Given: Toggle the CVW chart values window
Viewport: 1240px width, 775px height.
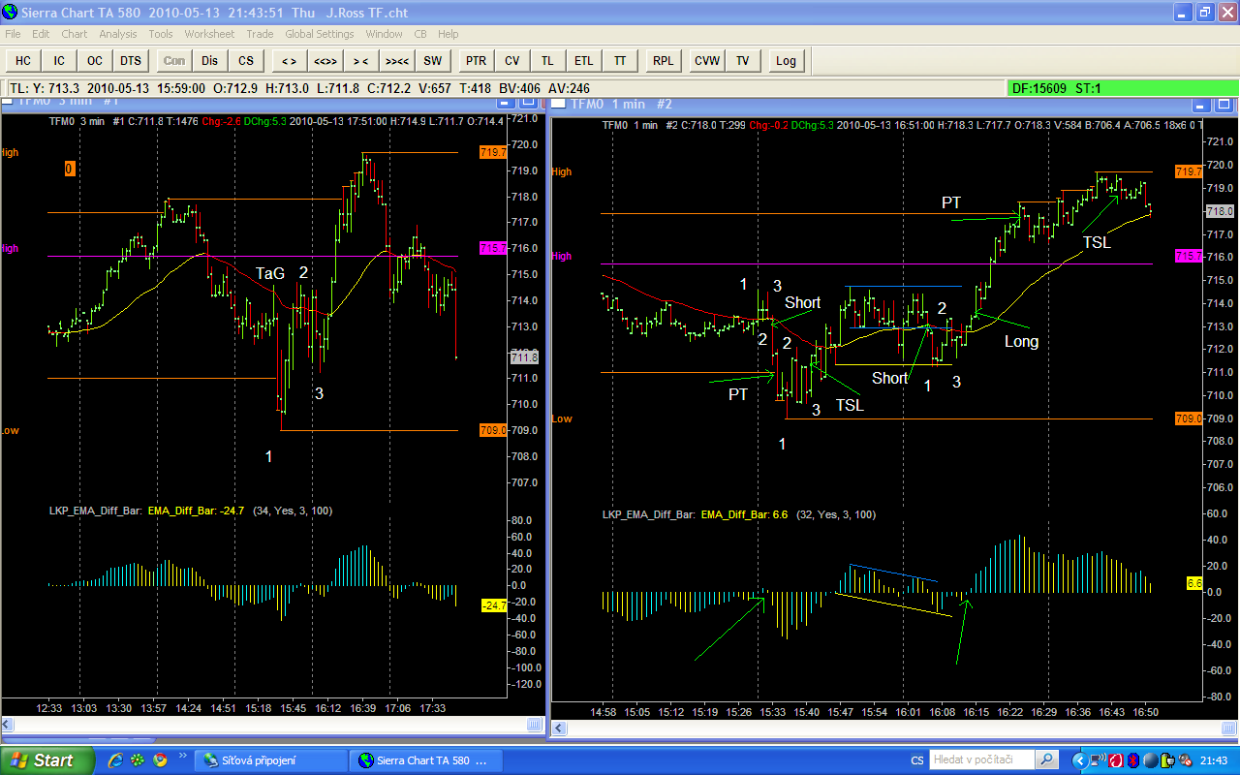Looking at the screenshot, I should tap(707, 61).
